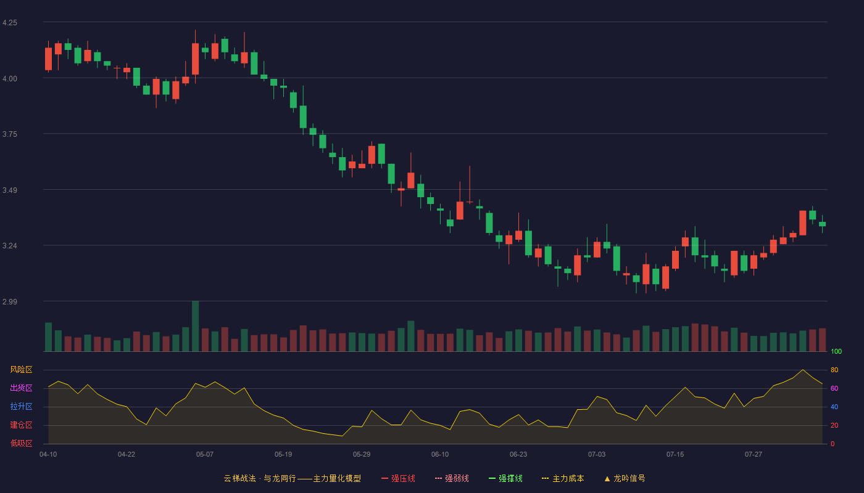Click the 05-29 date label
This screenshot has width=864, height=493.
(x=362, y=454)
